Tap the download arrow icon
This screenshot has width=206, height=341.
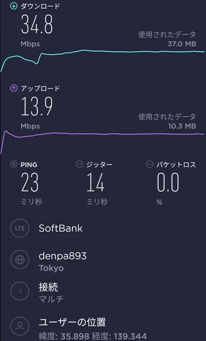coord(14,6)
